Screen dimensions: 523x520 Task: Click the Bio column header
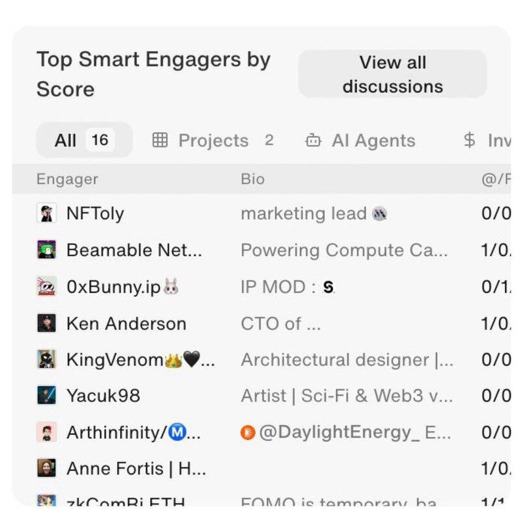252,179
